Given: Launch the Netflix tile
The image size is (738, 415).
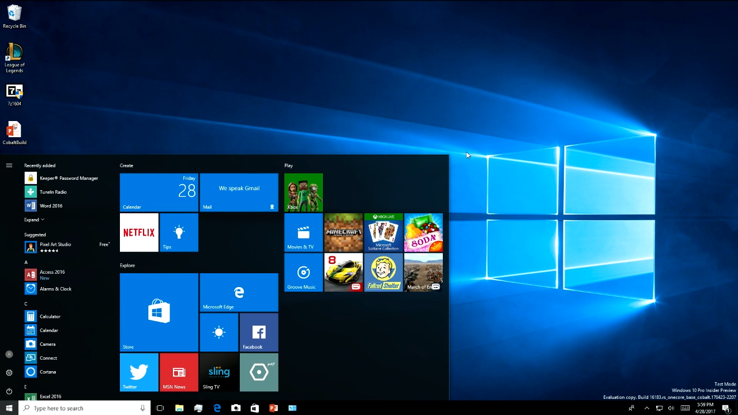Looking at the screenshot, I should click(x=138, y=232).
